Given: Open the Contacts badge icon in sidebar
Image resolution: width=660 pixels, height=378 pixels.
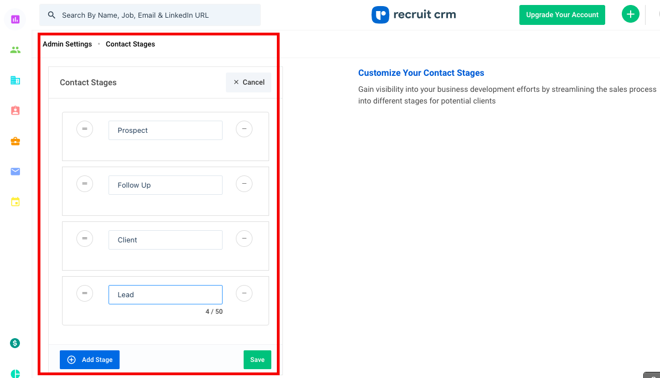Looking at the screenshot, I should [15, 111].
